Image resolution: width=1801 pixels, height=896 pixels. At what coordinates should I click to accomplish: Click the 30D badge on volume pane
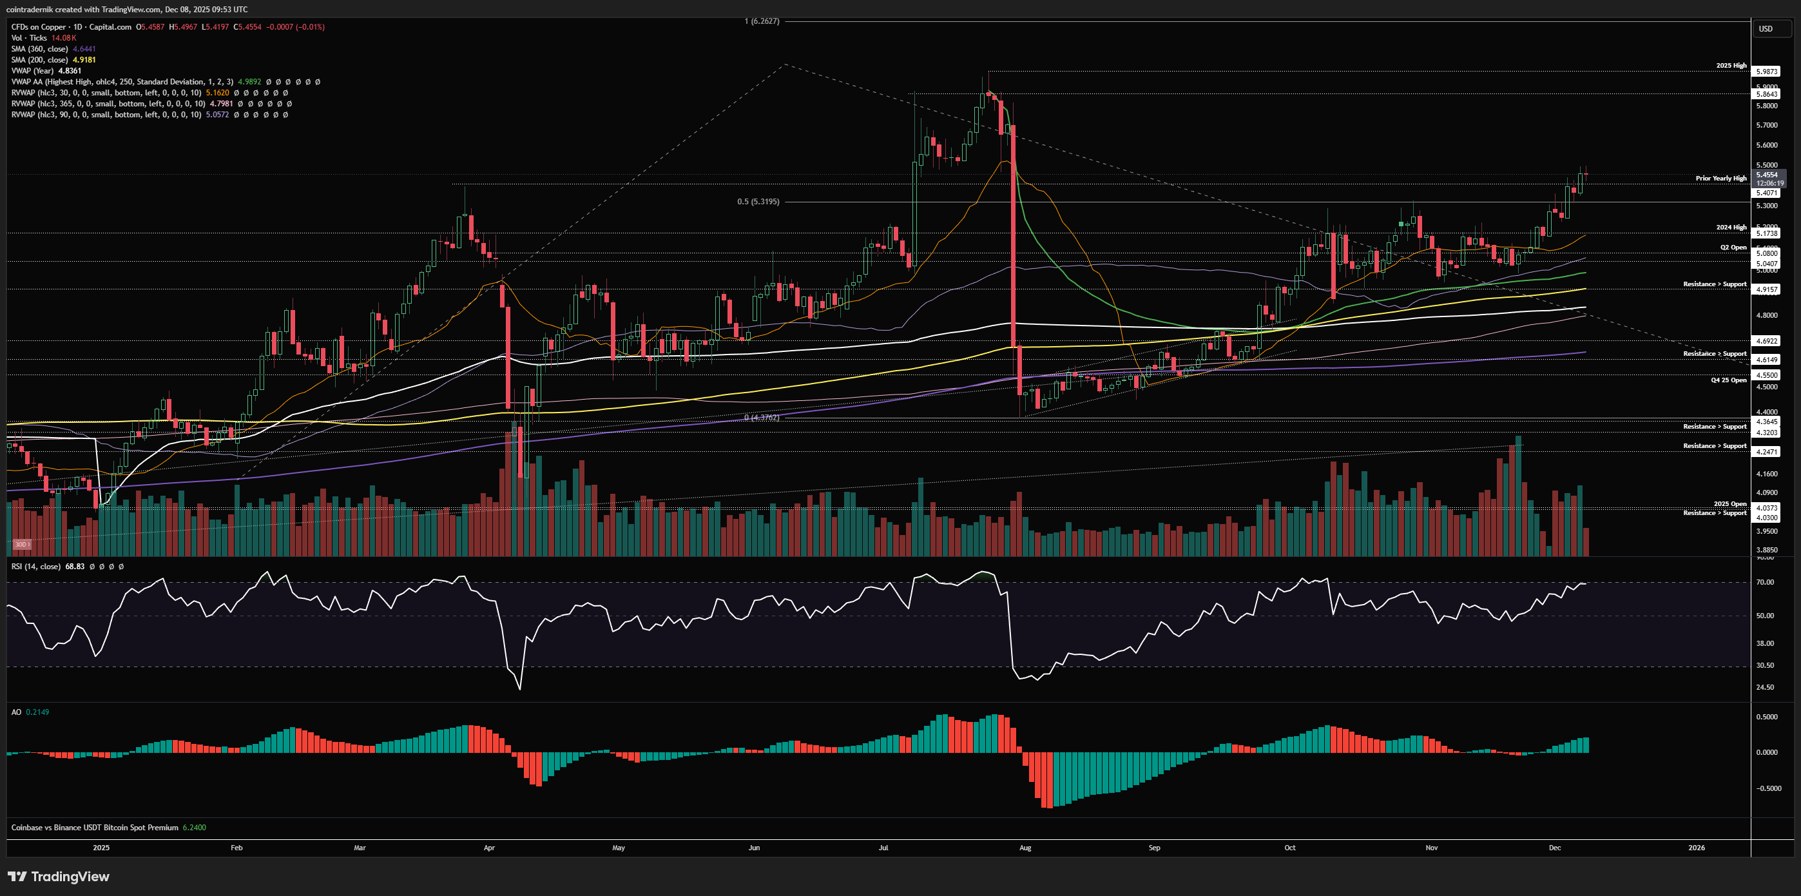click(21, 544)
